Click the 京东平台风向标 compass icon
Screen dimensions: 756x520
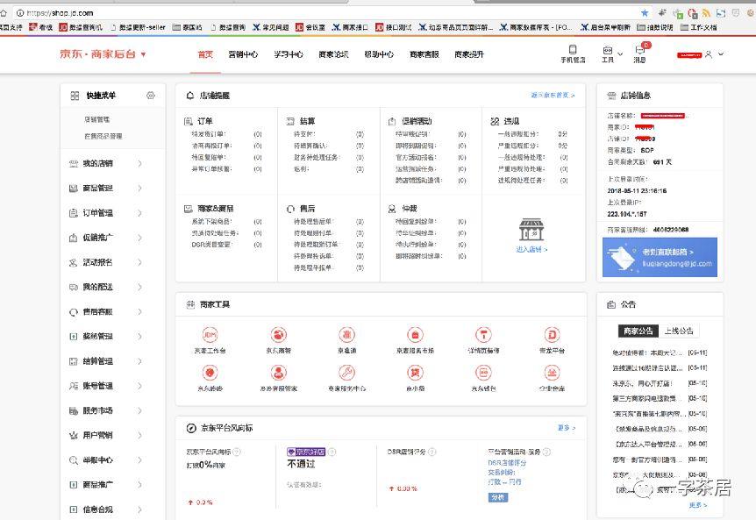(x=191, y=428)
